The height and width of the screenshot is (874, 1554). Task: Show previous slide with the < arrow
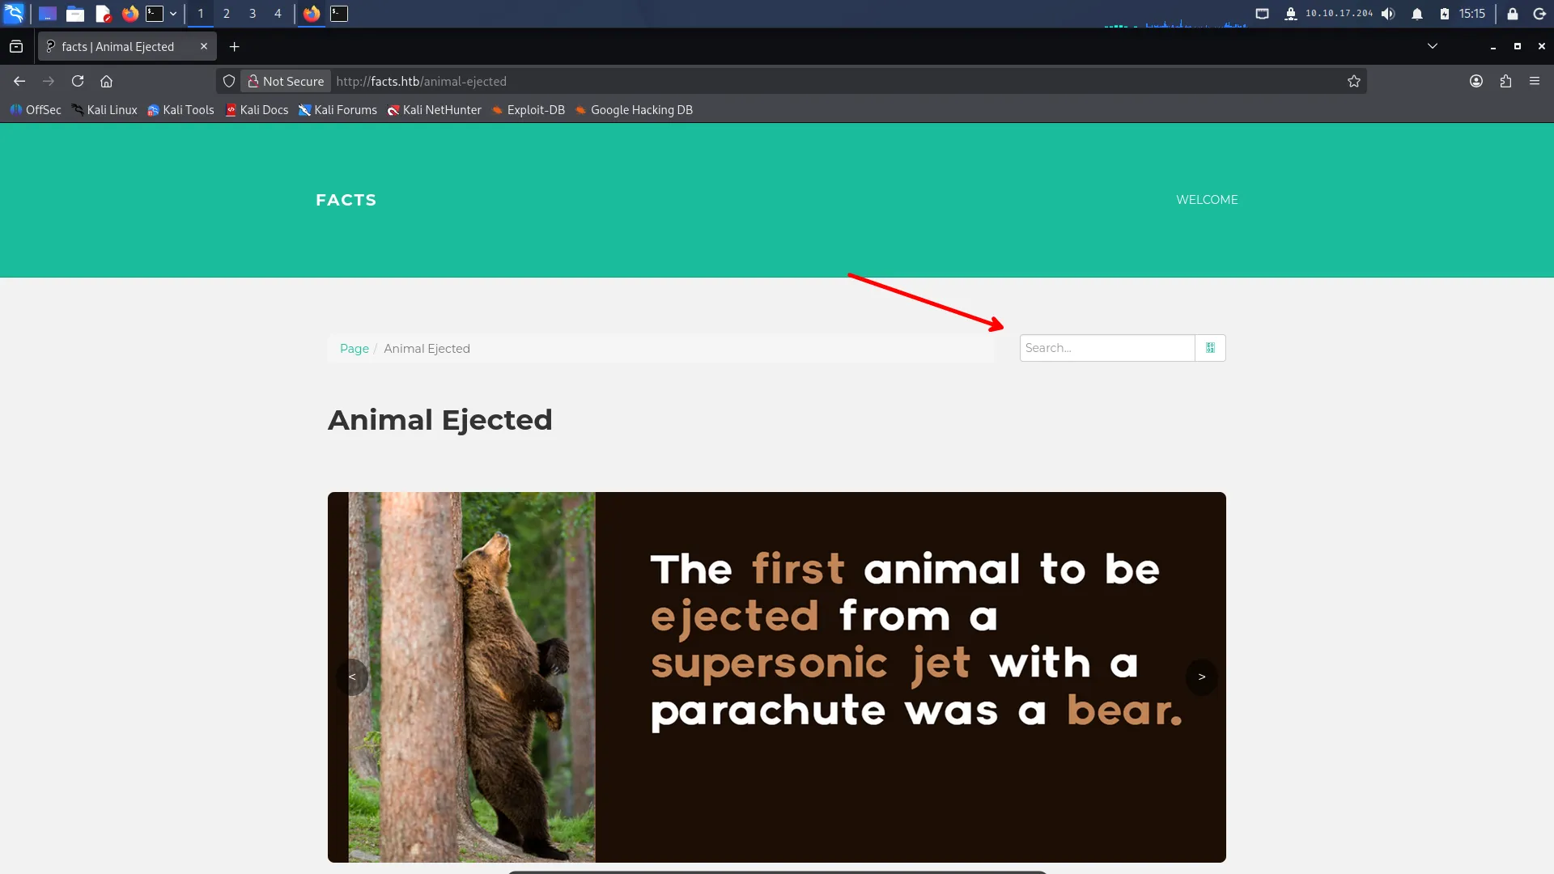click(x=352, y=677)
